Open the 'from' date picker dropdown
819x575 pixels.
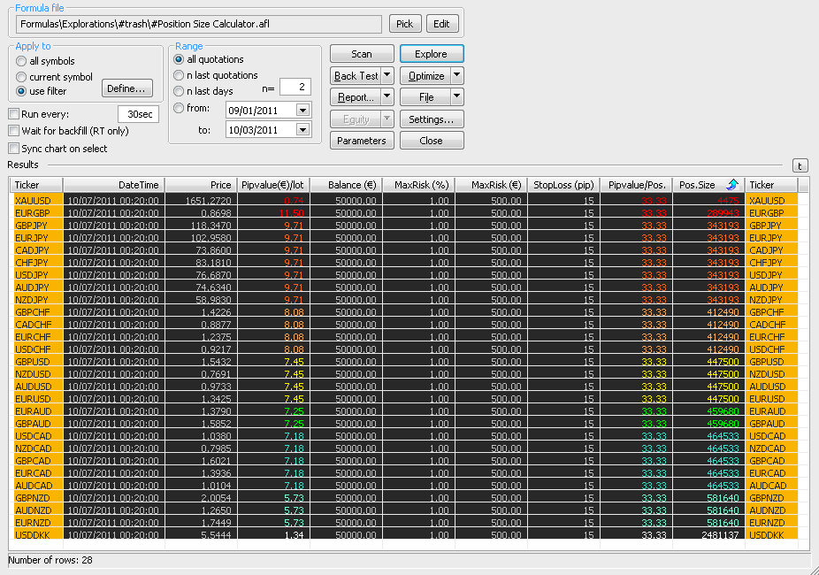click(302, 110)
